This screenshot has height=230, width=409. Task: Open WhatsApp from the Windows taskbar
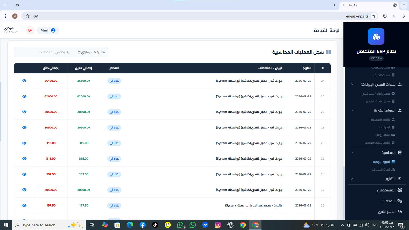tap(180, 225)
